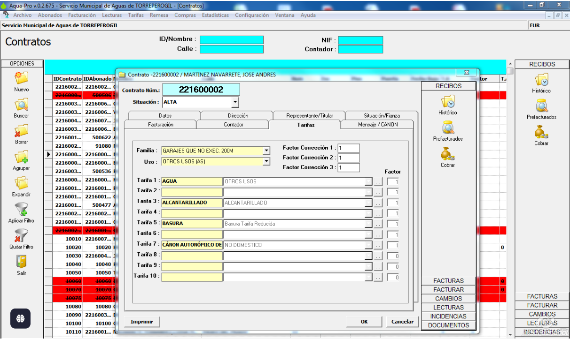This screenshot has width=570, height=339.
Task: Open Prefacturados icon in the dialog panel
Action: point(447,128)
